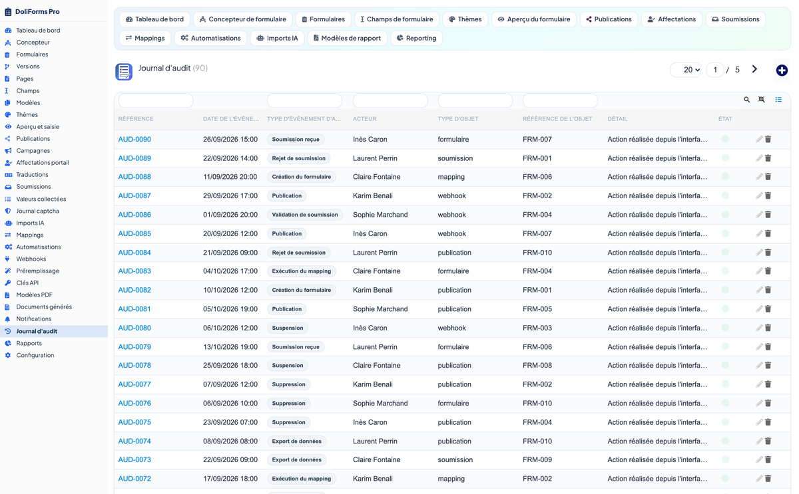Click the Référence filter input field
799x494 pixels.
pyautogui.click(x=156, y=100)
